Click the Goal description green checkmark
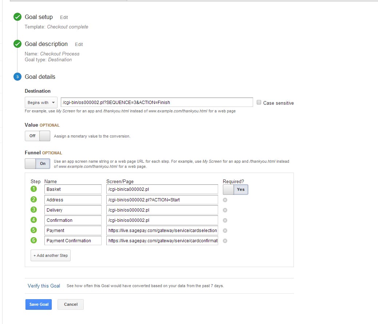 pyautogui.click(x=17, y=44)
